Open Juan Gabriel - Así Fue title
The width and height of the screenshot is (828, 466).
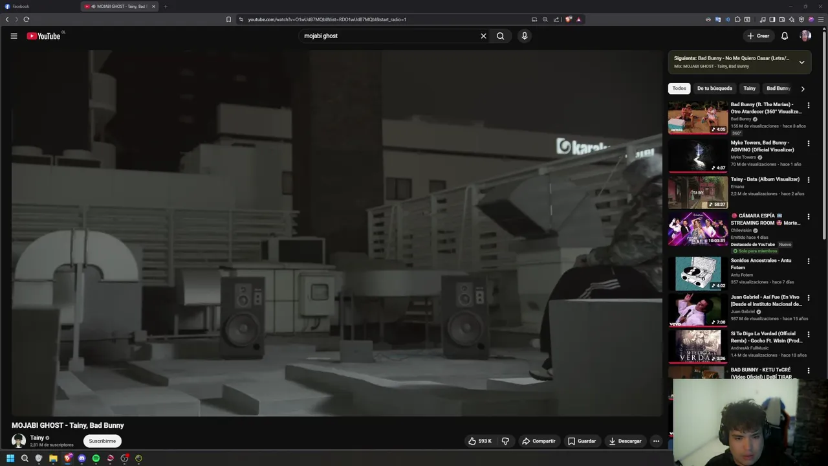(x=767, y=300)
